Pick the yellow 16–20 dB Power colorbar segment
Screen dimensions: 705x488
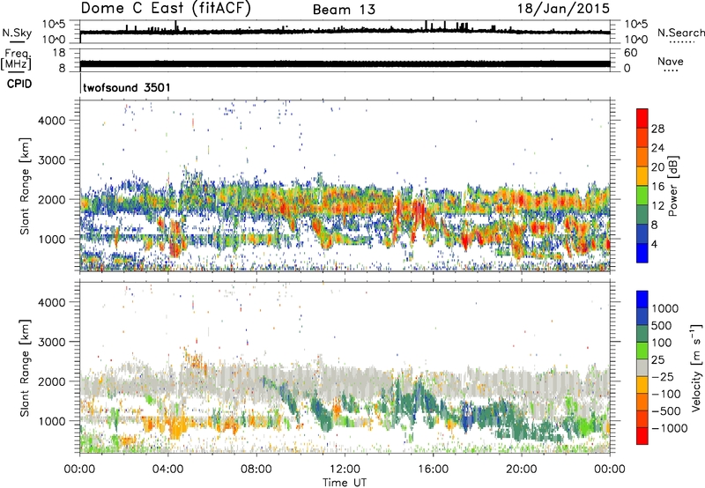click(x=642, y=176)
